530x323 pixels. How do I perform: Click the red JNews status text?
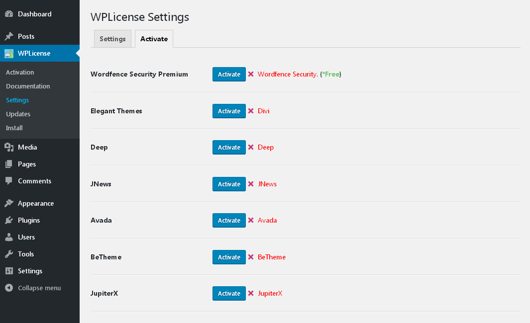267,184
